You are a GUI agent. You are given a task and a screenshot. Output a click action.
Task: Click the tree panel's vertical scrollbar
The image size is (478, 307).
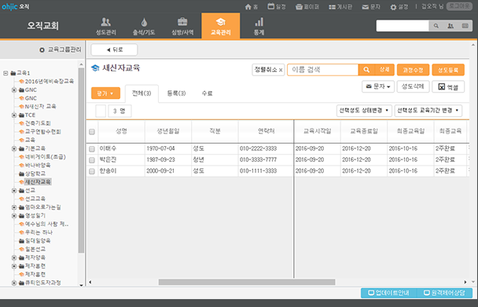[81, 160]
